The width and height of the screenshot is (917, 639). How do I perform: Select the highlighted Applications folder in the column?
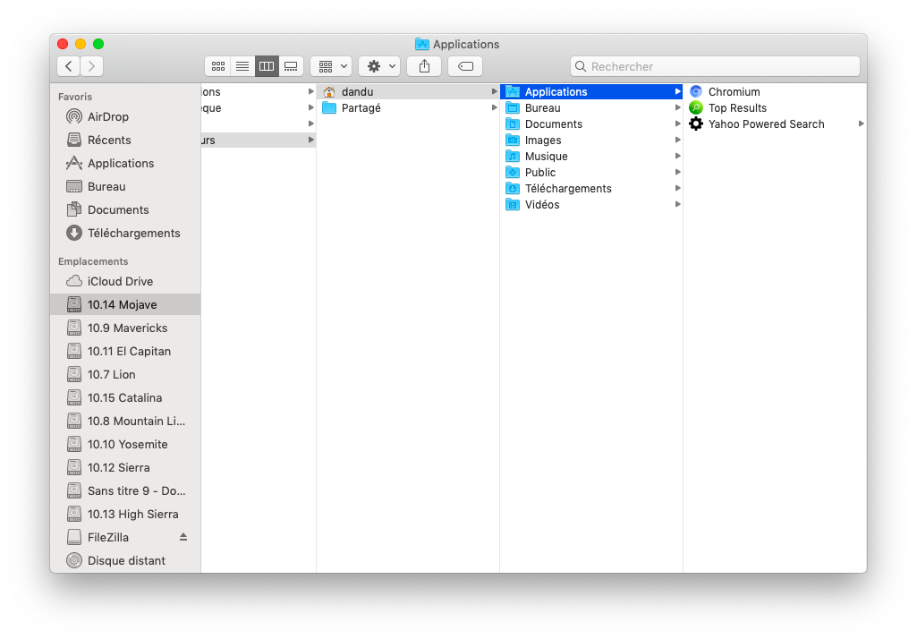591,92
